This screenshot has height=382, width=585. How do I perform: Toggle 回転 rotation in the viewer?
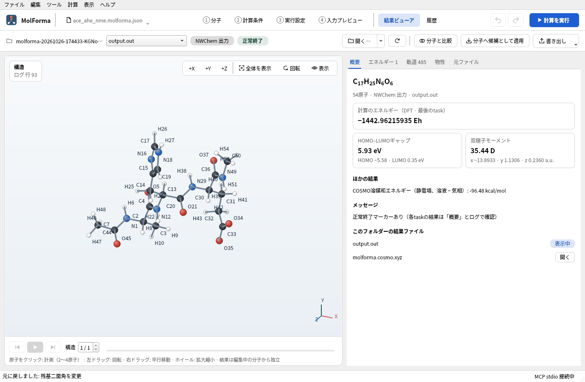click(292, 68)
